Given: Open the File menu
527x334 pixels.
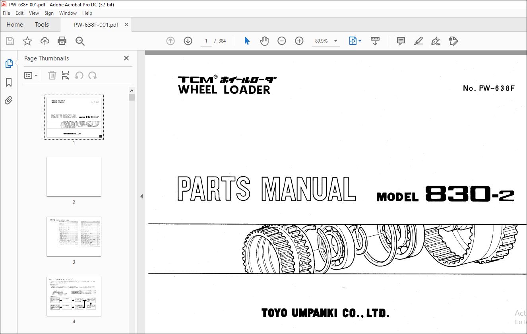Looking at the screenshot, I should coord(6,13).
